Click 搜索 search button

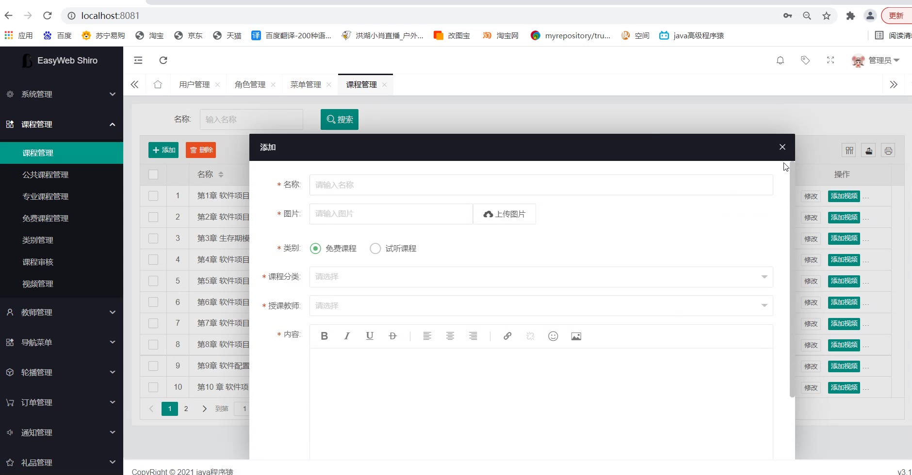tap(340, 119)
